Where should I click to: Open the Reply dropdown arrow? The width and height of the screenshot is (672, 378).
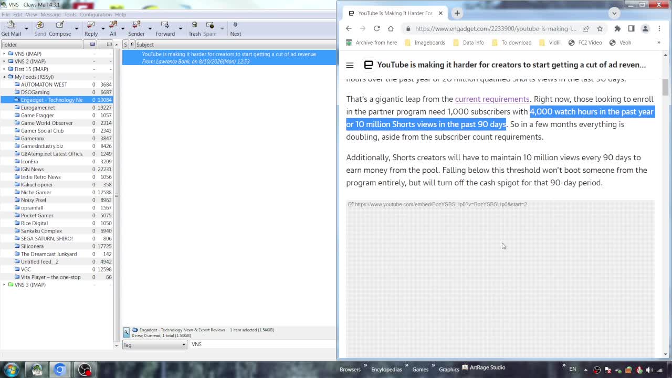point(102,28)
